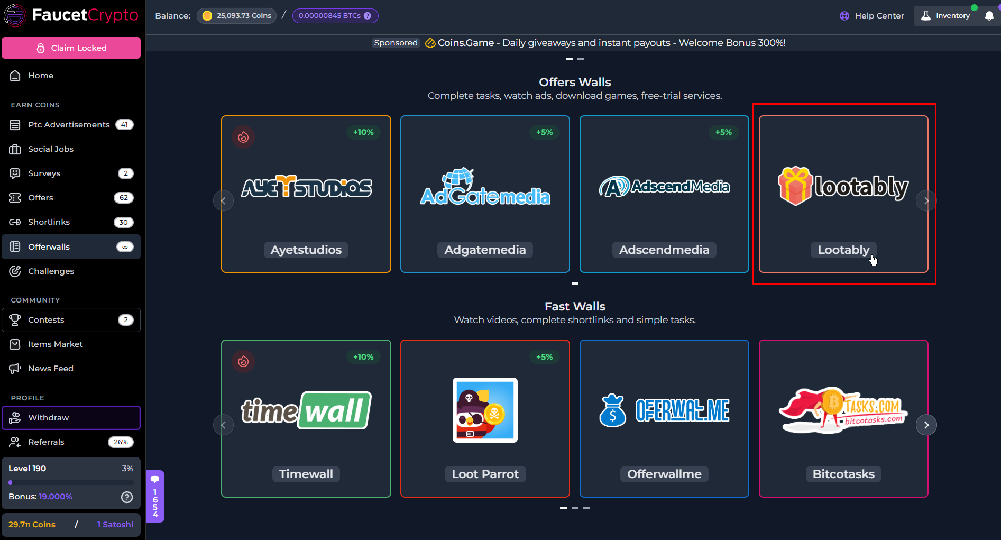Open the Offerwallme card
1001x540 pixels.
tap(664, 418)
